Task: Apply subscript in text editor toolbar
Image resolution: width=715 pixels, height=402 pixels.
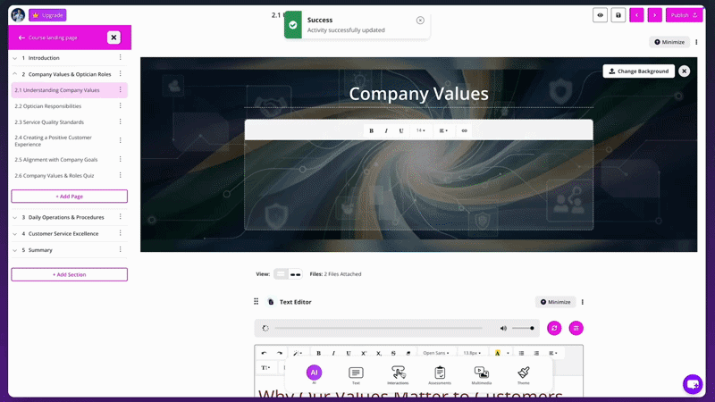Action: coord(378,353)
